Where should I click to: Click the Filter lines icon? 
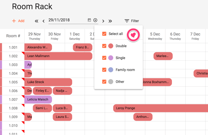(x=127, y=21)
